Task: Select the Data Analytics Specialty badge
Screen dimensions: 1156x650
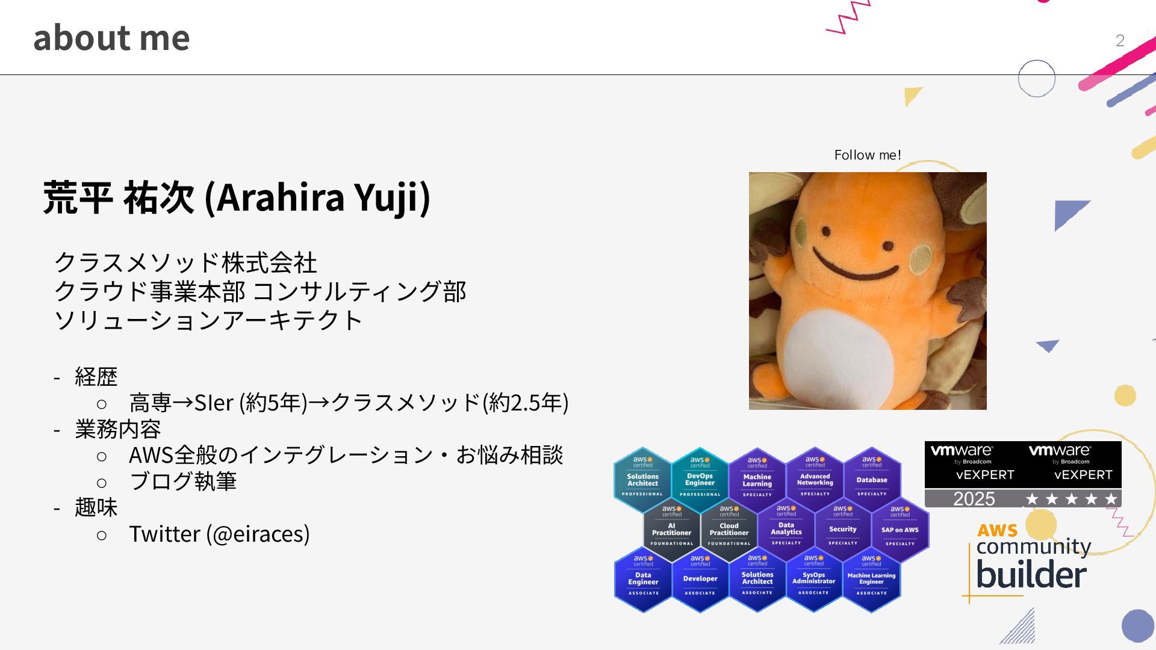Action: point(786,529)
